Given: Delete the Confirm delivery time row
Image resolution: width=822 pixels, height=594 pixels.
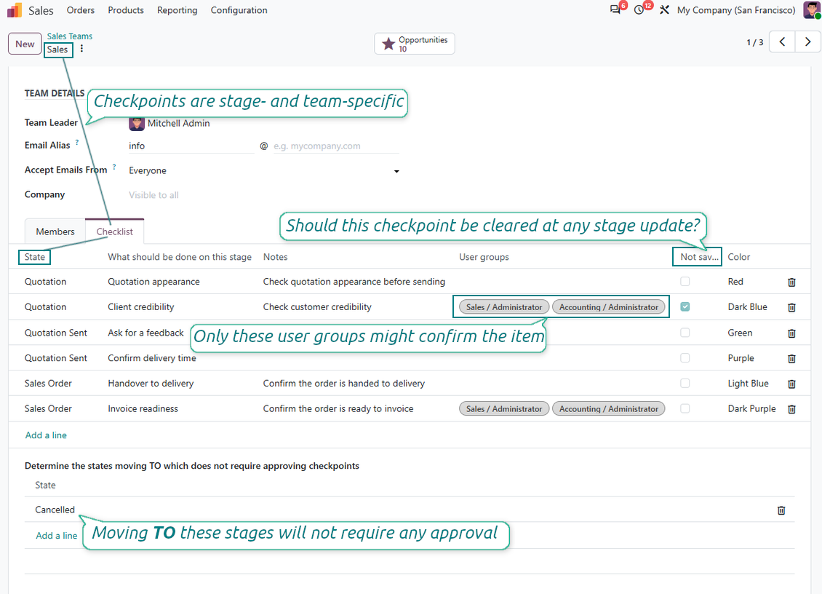Looking at the screenshot, I should coord(791,359).
